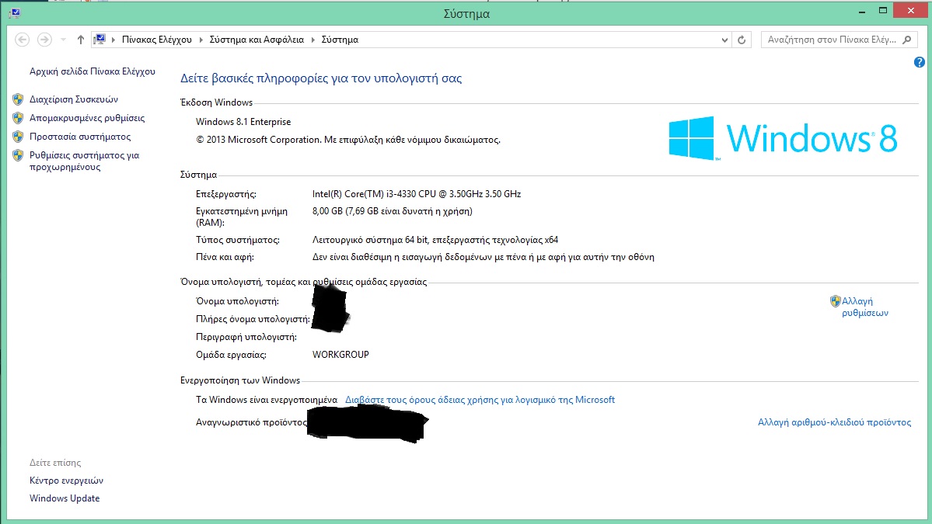This screenshot has width=932, height=524.
Task: Open Προστασία συστήματος link
Action: tap(80, 137)
